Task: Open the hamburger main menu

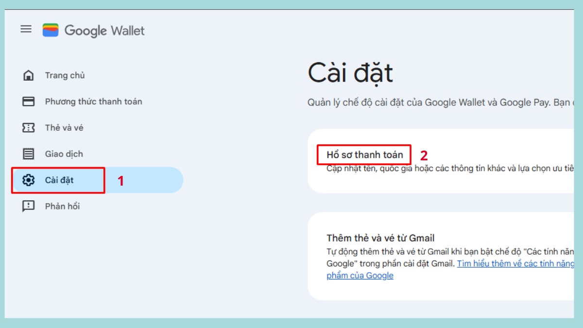Action: (x=26, y=29)
